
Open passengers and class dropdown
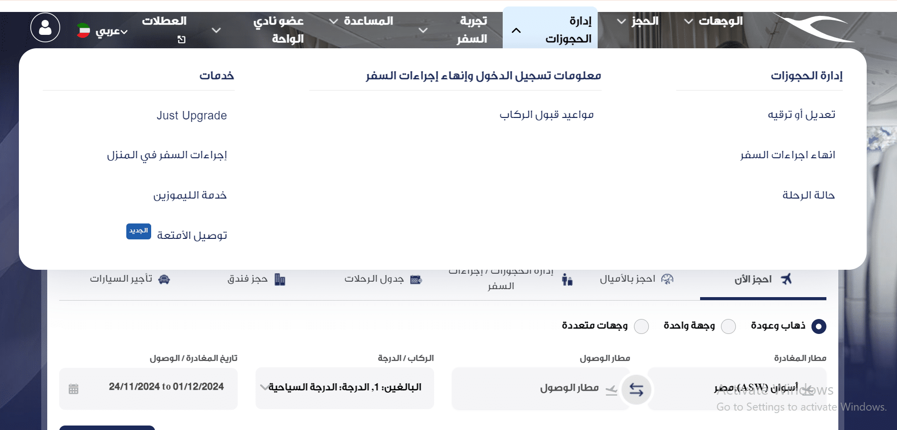(345, 388)
